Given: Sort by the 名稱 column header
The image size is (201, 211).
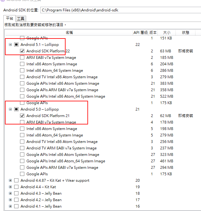Looking at the screenshot, I should [x=69, y=33].
